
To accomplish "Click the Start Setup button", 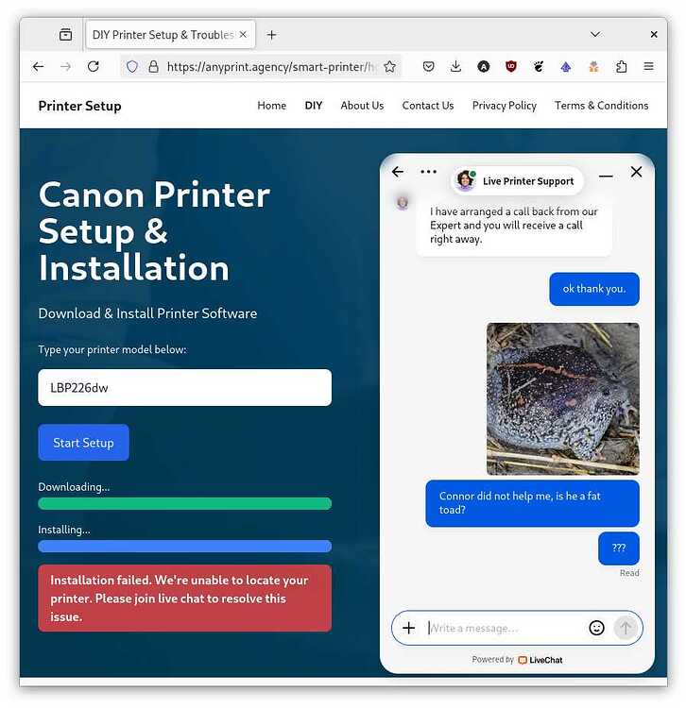I will pos(83,443).
